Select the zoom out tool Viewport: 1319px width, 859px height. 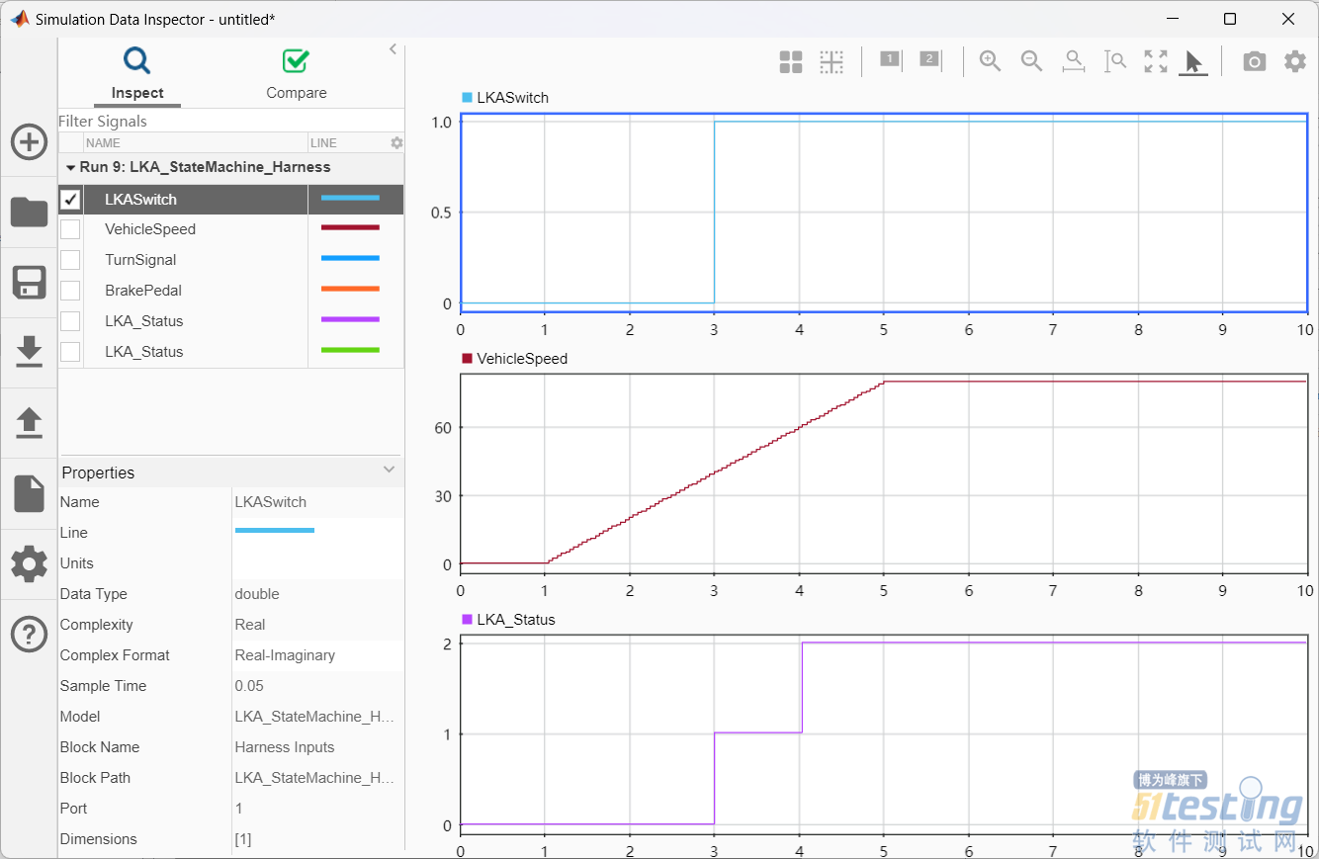point(1031,61)
